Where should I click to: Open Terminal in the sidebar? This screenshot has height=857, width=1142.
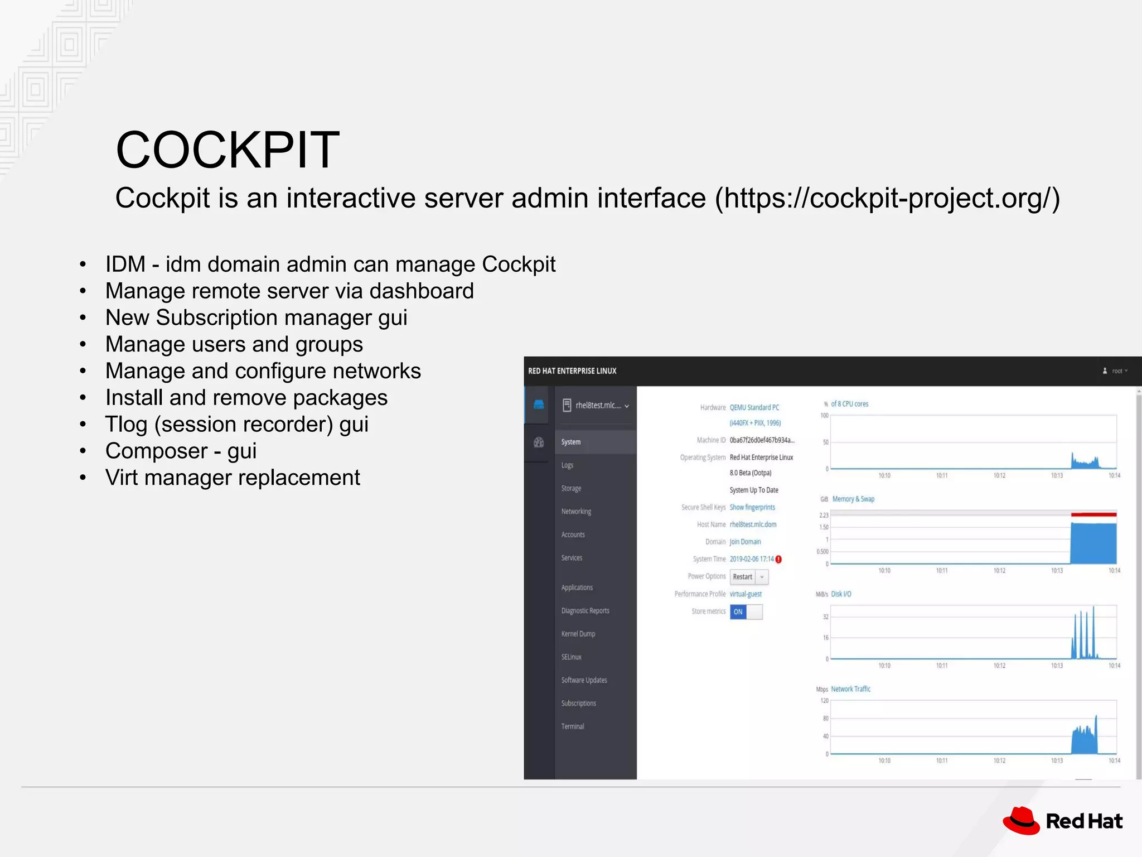[596, 726]
